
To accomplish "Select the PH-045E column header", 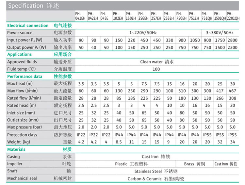I will 105,16.
